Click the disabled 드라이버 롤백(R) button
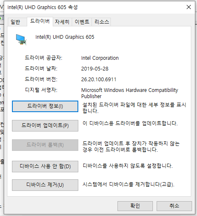The image size is (197, 216). 45,145
